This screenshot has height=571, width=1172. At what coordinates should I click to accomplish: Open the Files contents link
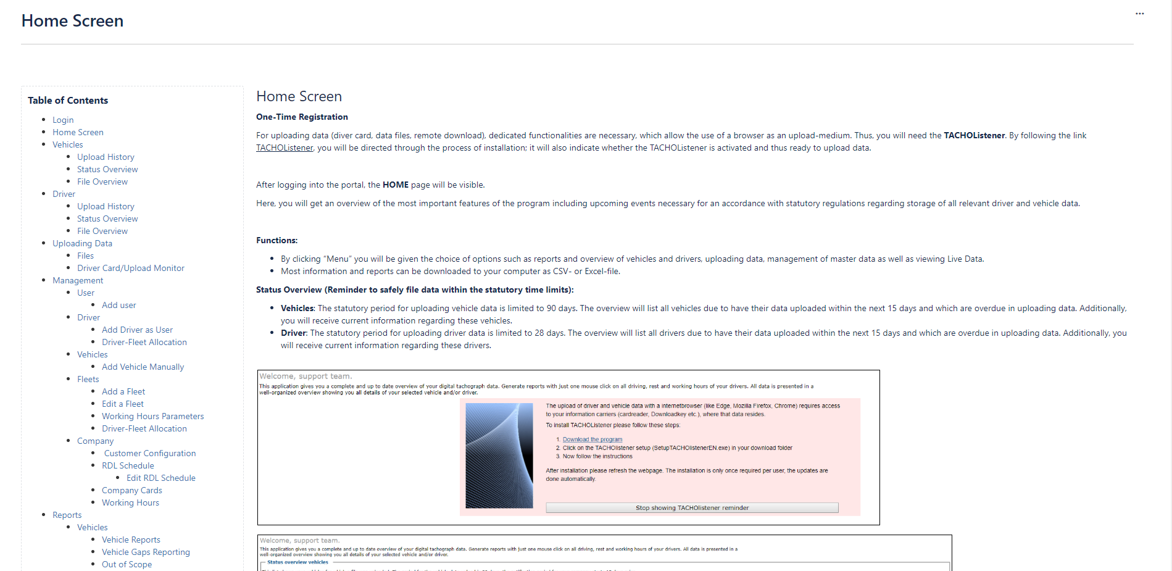coord(85,256)
